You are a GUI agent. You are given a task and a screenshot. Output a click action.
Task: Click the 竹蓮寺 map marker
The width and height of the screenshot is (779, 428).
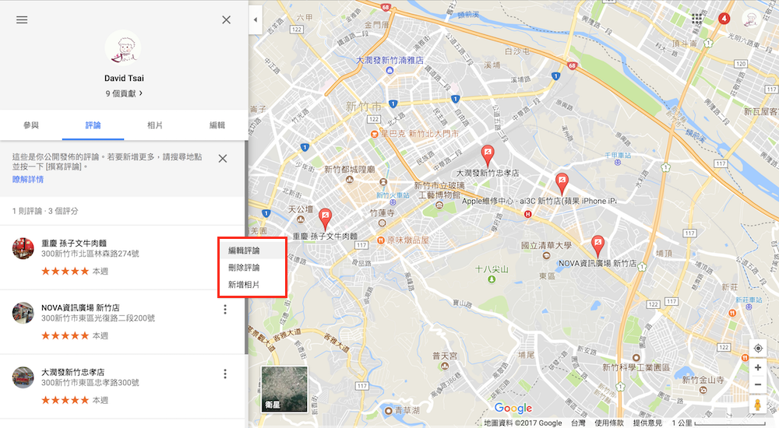click(x=382, y=223)
